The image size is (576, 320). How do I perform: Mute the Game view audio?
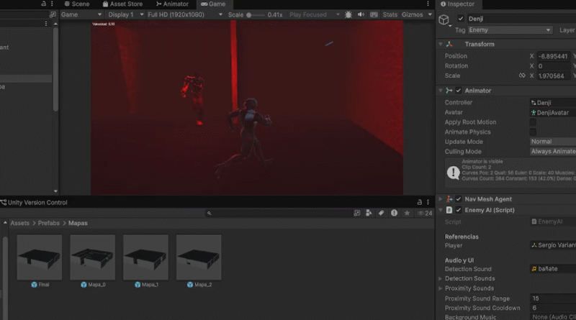coord(361,14)
